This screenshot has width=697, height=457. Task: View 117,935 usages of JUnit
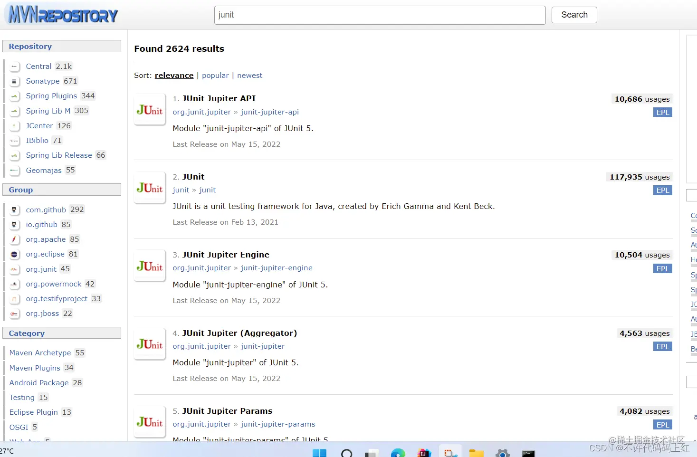click(640, 177)
